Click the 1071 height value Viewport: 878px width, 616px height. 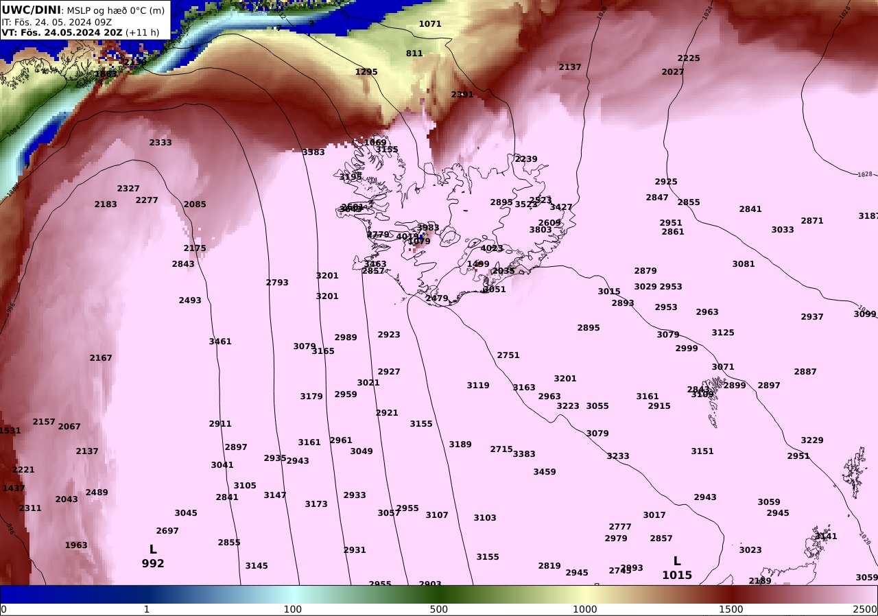[x=430, y=24]
